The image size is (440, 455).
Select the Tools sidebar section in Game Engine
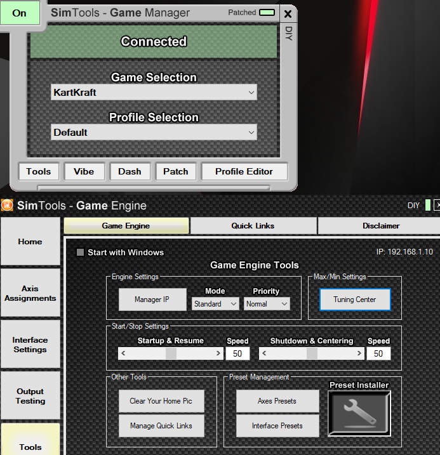tap(30, 440)
